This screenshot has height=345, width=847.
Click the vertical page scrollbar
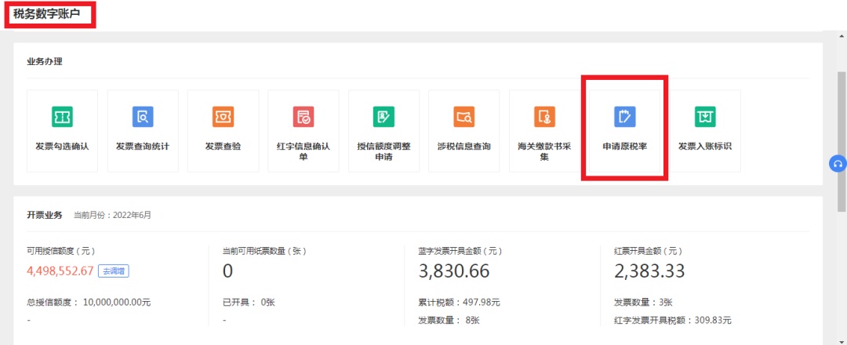[x=842, y=140]
